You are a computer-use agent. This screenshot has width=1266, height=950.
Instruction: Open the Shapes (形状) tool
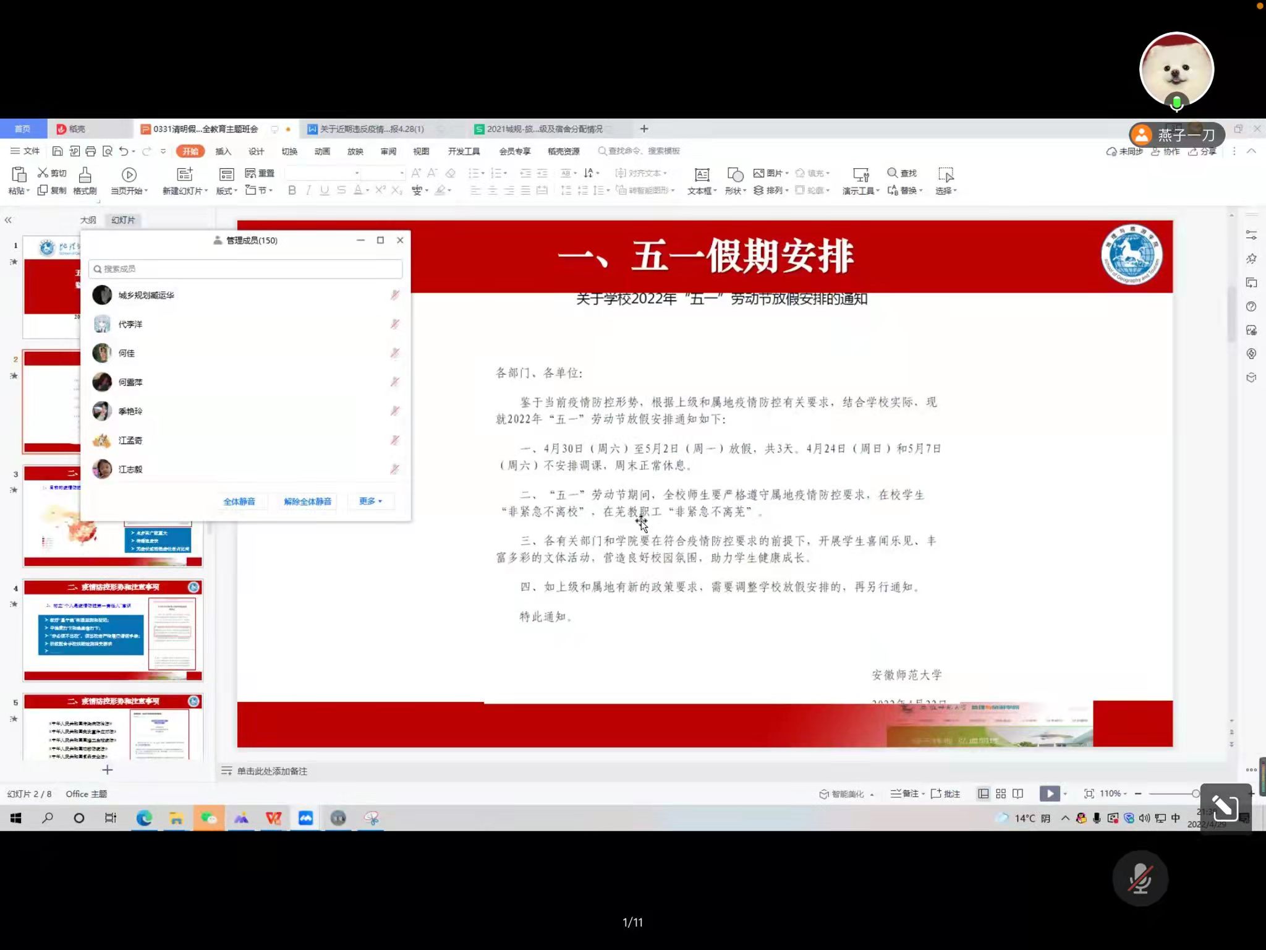pyautogui.click(x=735, y=175)
